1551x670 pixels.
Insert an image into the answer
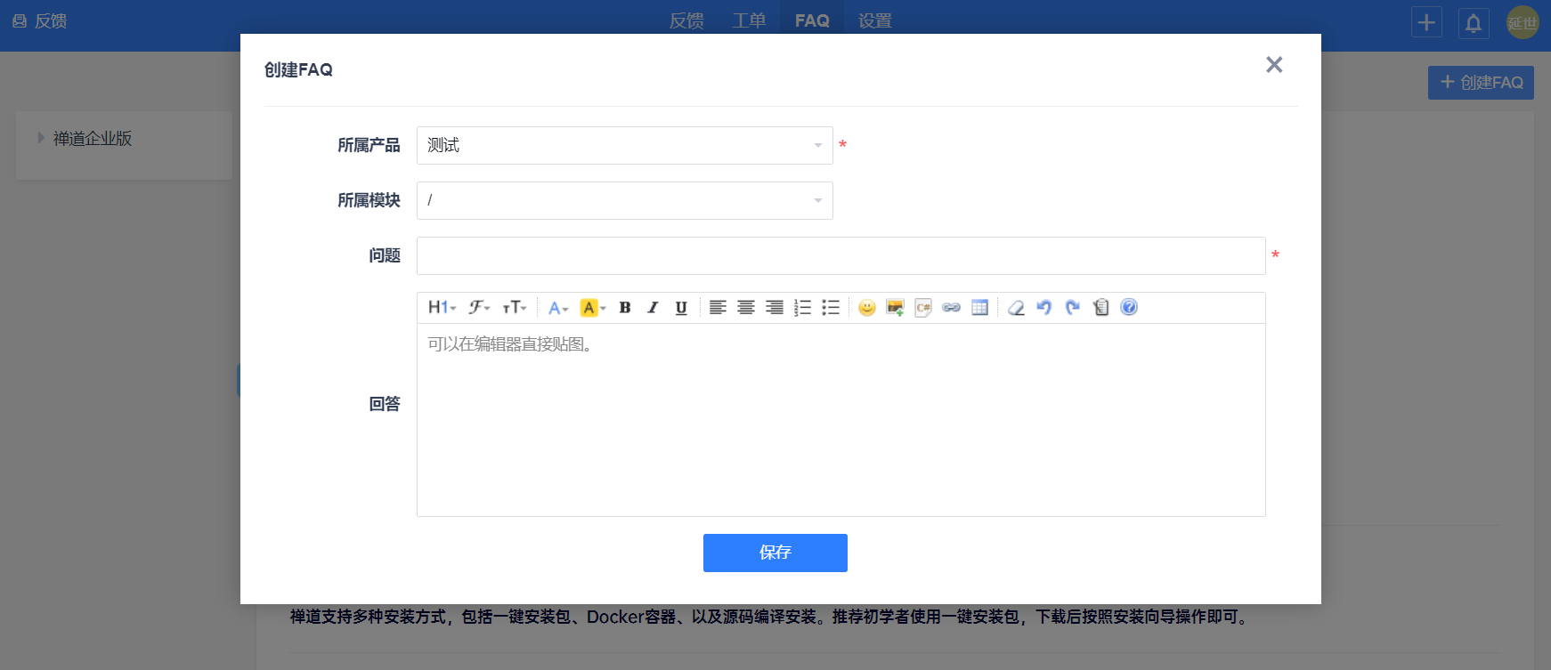pyautogui.click(x=895, y=308)
